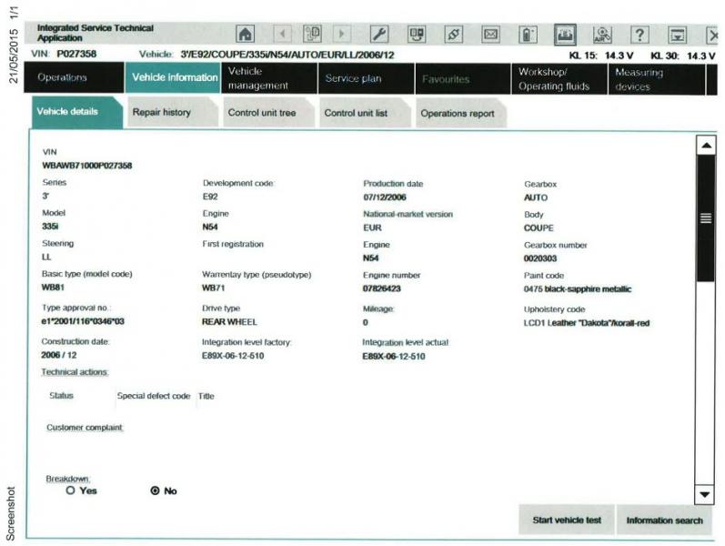Click upholstery code LCD1 Leather Dakota

[x=587, y=323]
